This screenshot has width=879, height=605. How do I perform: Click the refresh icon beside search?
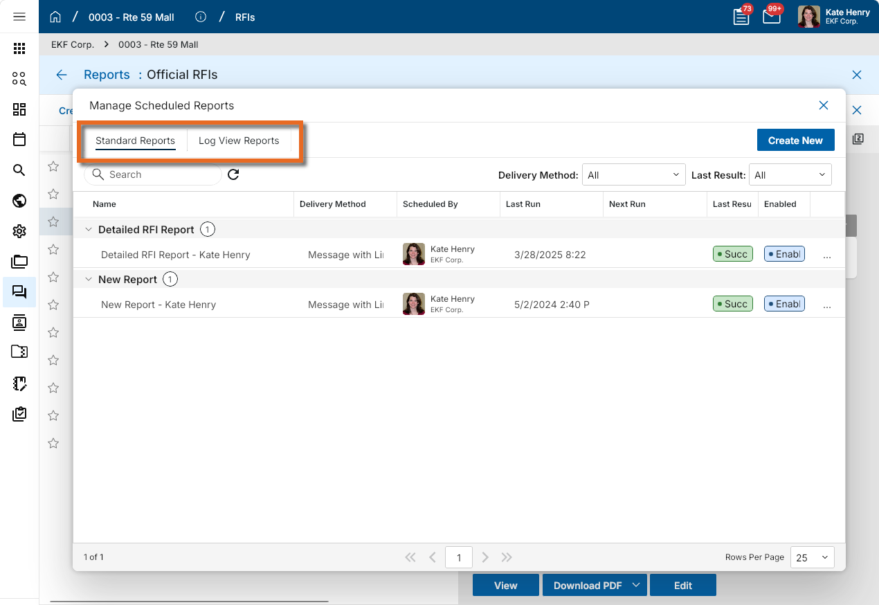(x=233, y=174)
